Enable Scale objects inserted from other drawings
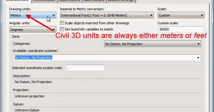This screenshot has height=112, width=214. (62, 23)
